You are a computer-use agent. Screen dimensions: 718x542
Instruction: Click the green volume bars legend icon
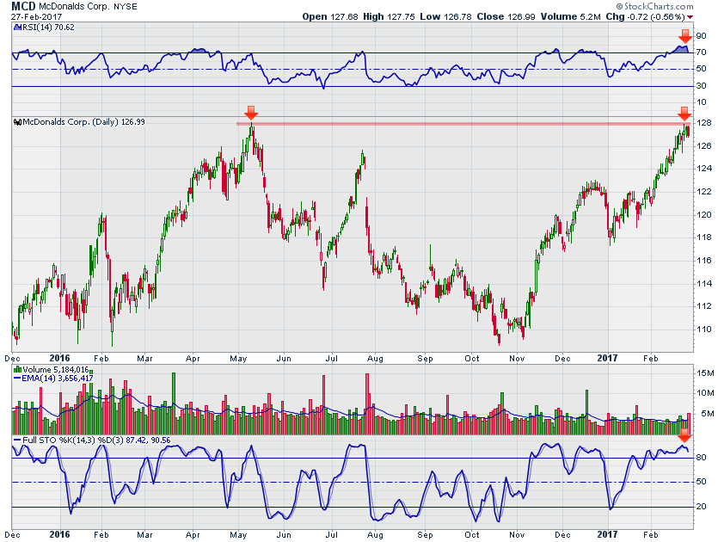click(18, 369)
